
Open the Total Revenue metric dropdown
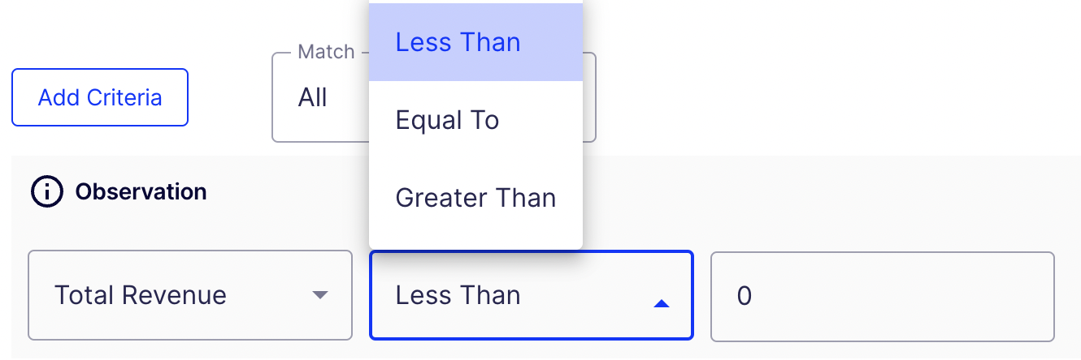click(x=190, y=295)
